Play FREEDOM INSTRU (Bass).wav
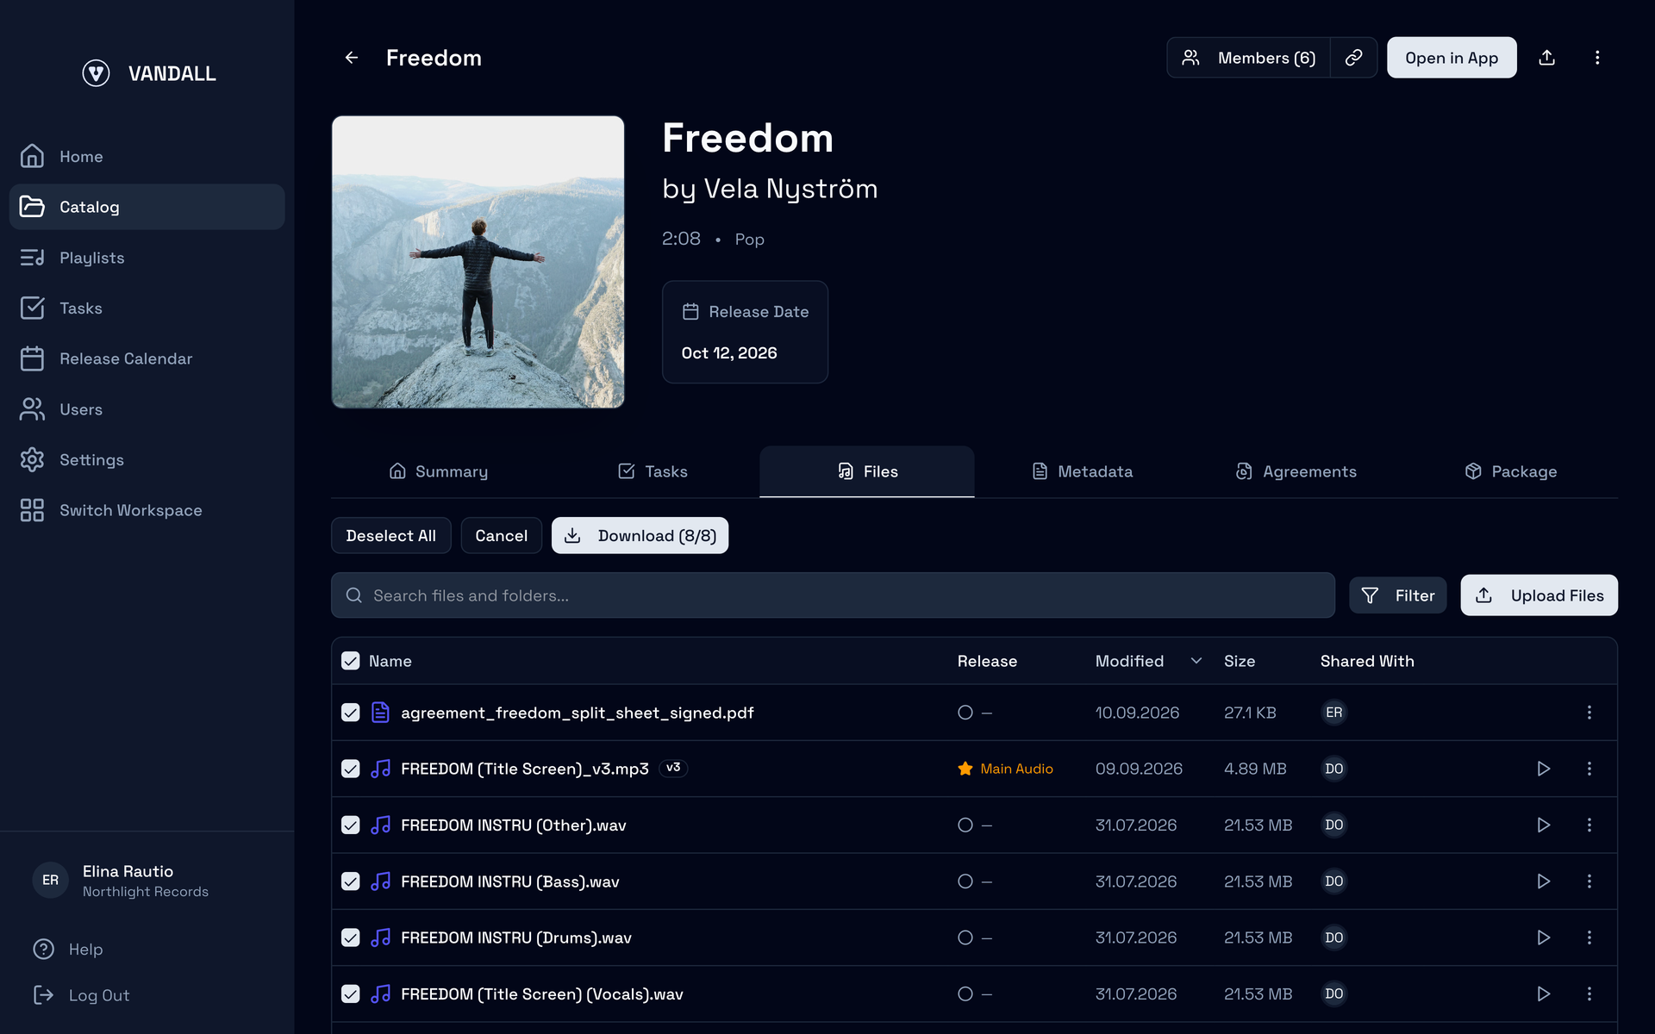Image resolution: width=1655 pixels, height=1034 pixels. pos(1543,881)
